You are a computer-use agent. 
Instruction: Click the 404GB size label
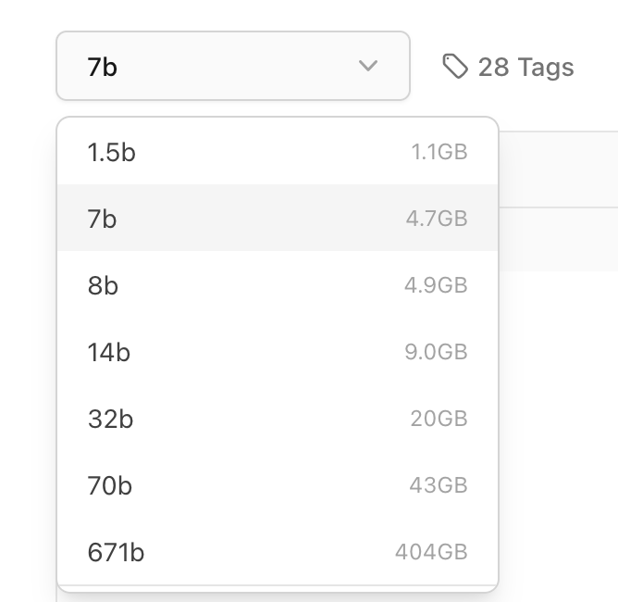click(431, 553)
